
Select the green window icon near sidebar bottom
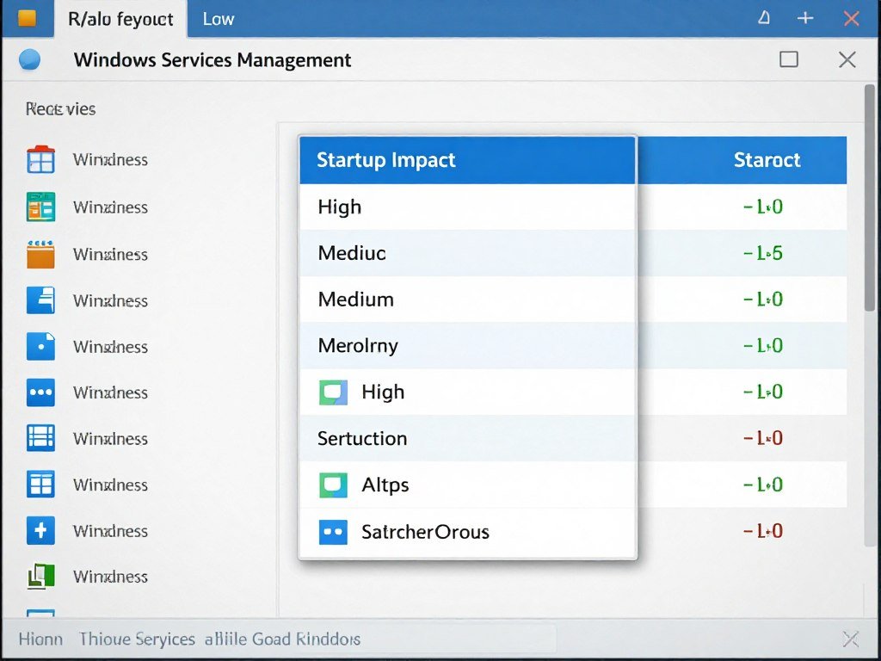[x=40, y=577]
